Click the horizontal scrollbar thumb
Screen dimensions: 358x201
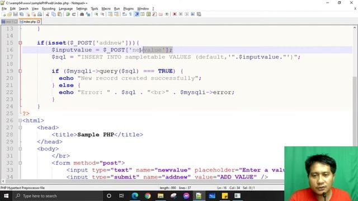tap(145, 181)
